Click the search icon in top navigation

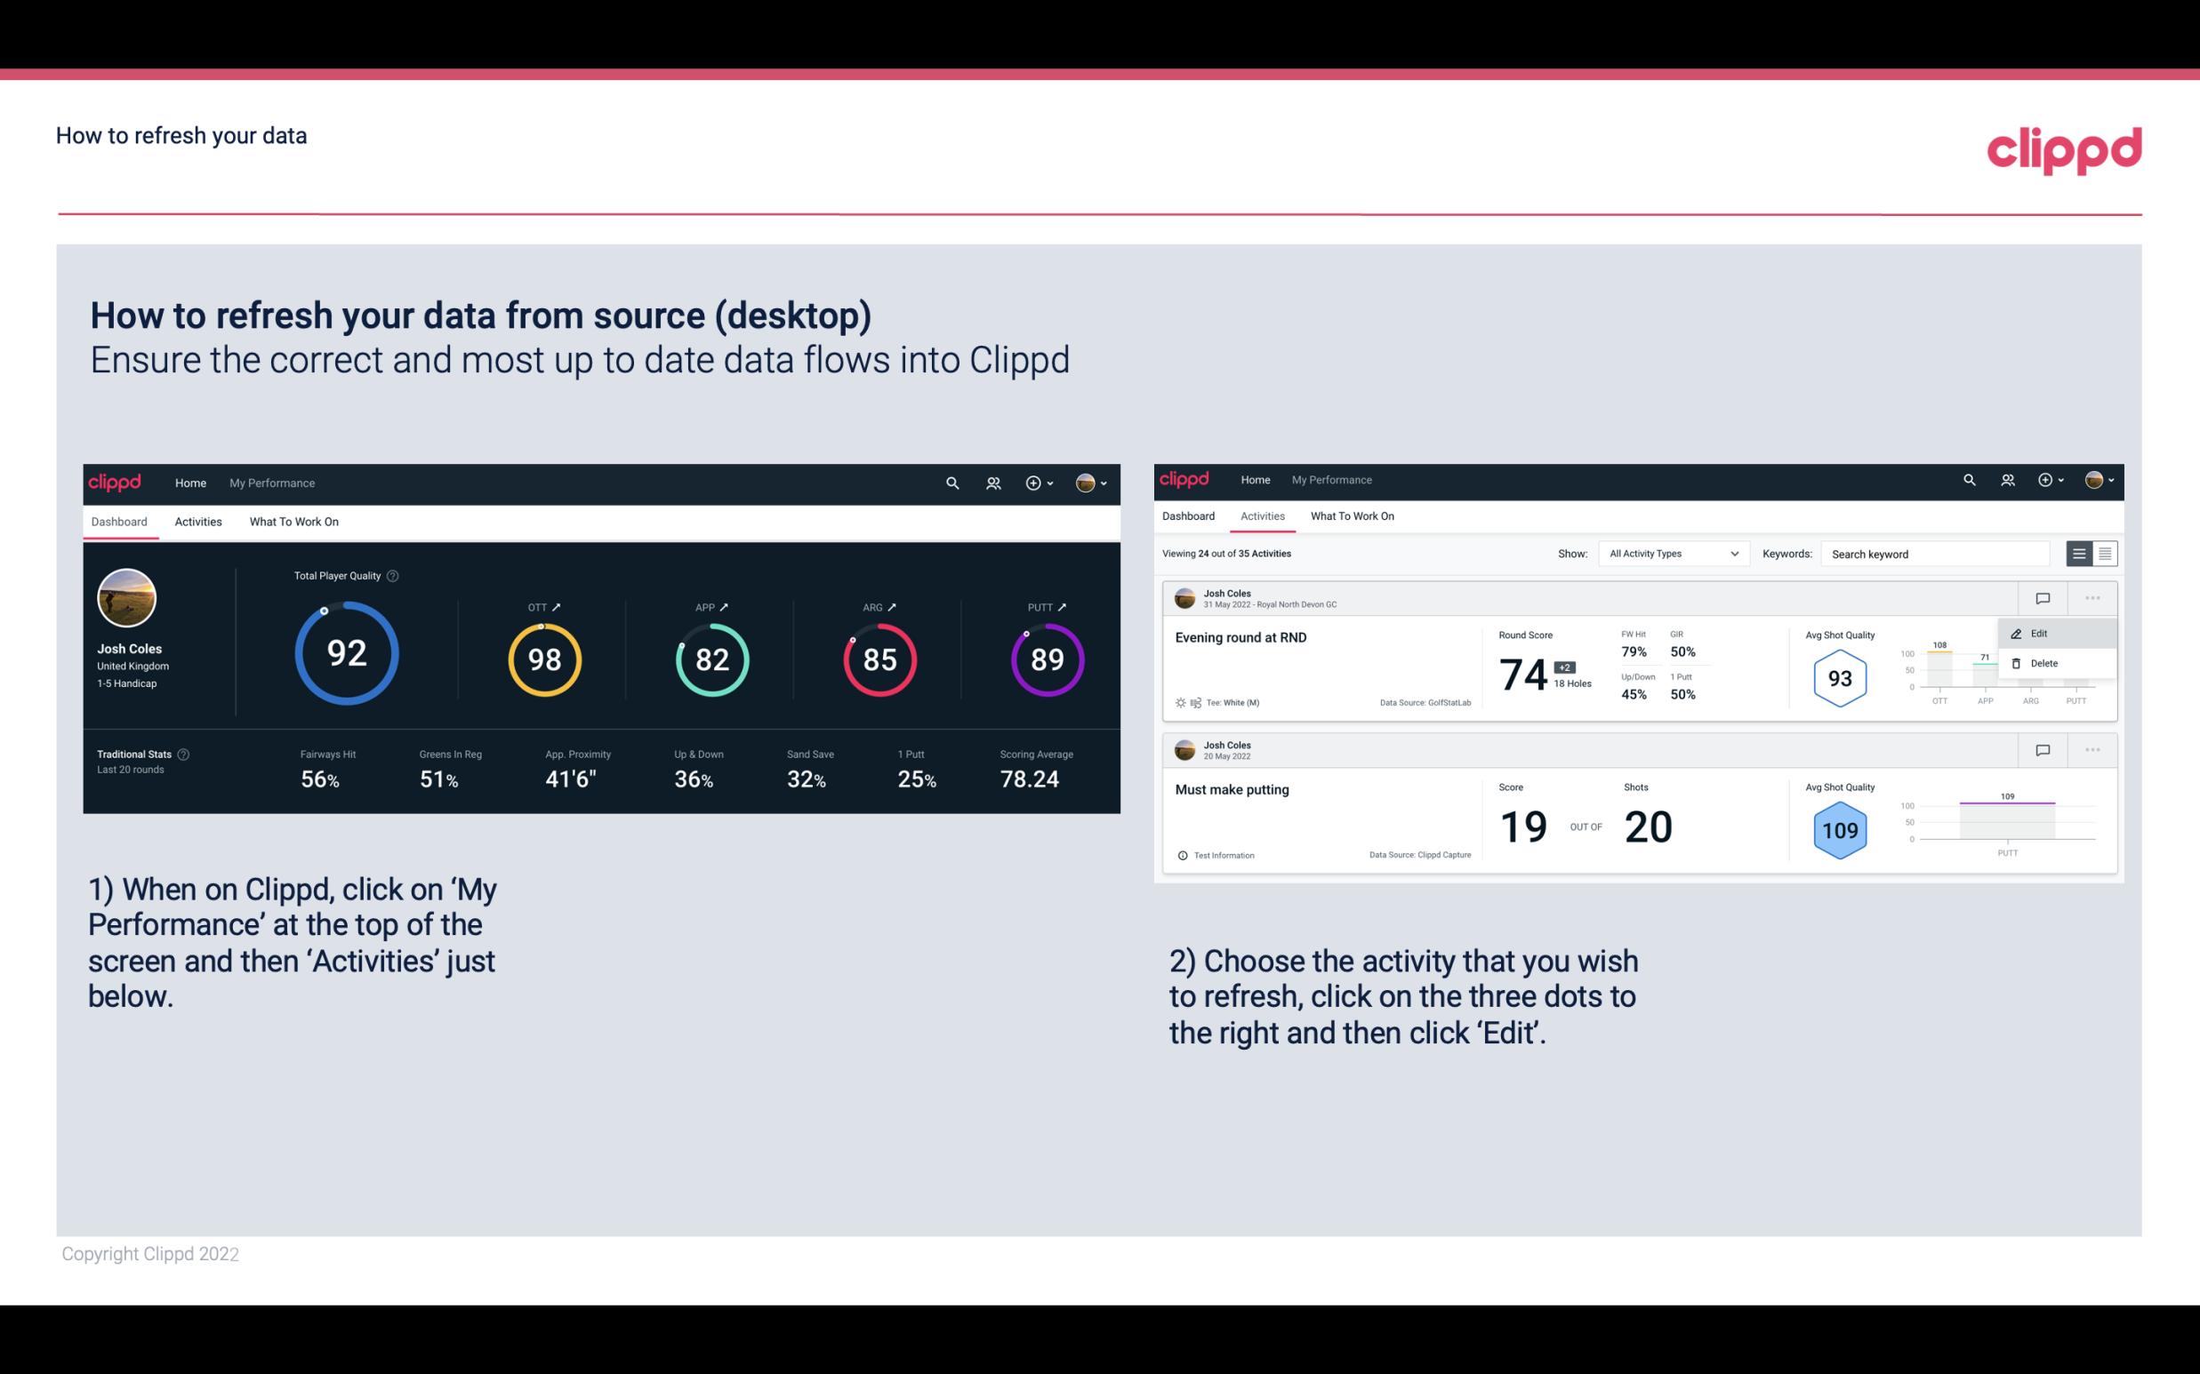pyautogui.click(x=951, y=481)
